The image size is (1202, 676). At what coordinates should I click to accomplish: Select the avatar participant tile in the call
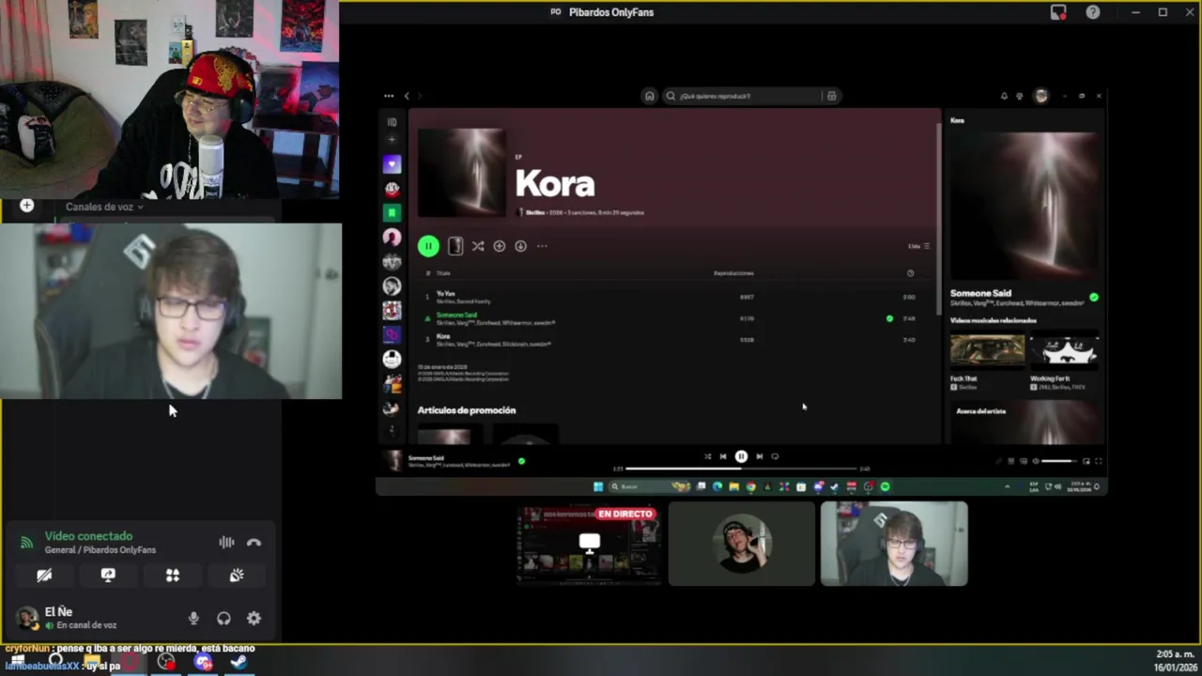pyautogui.click(x=741, y=544)
